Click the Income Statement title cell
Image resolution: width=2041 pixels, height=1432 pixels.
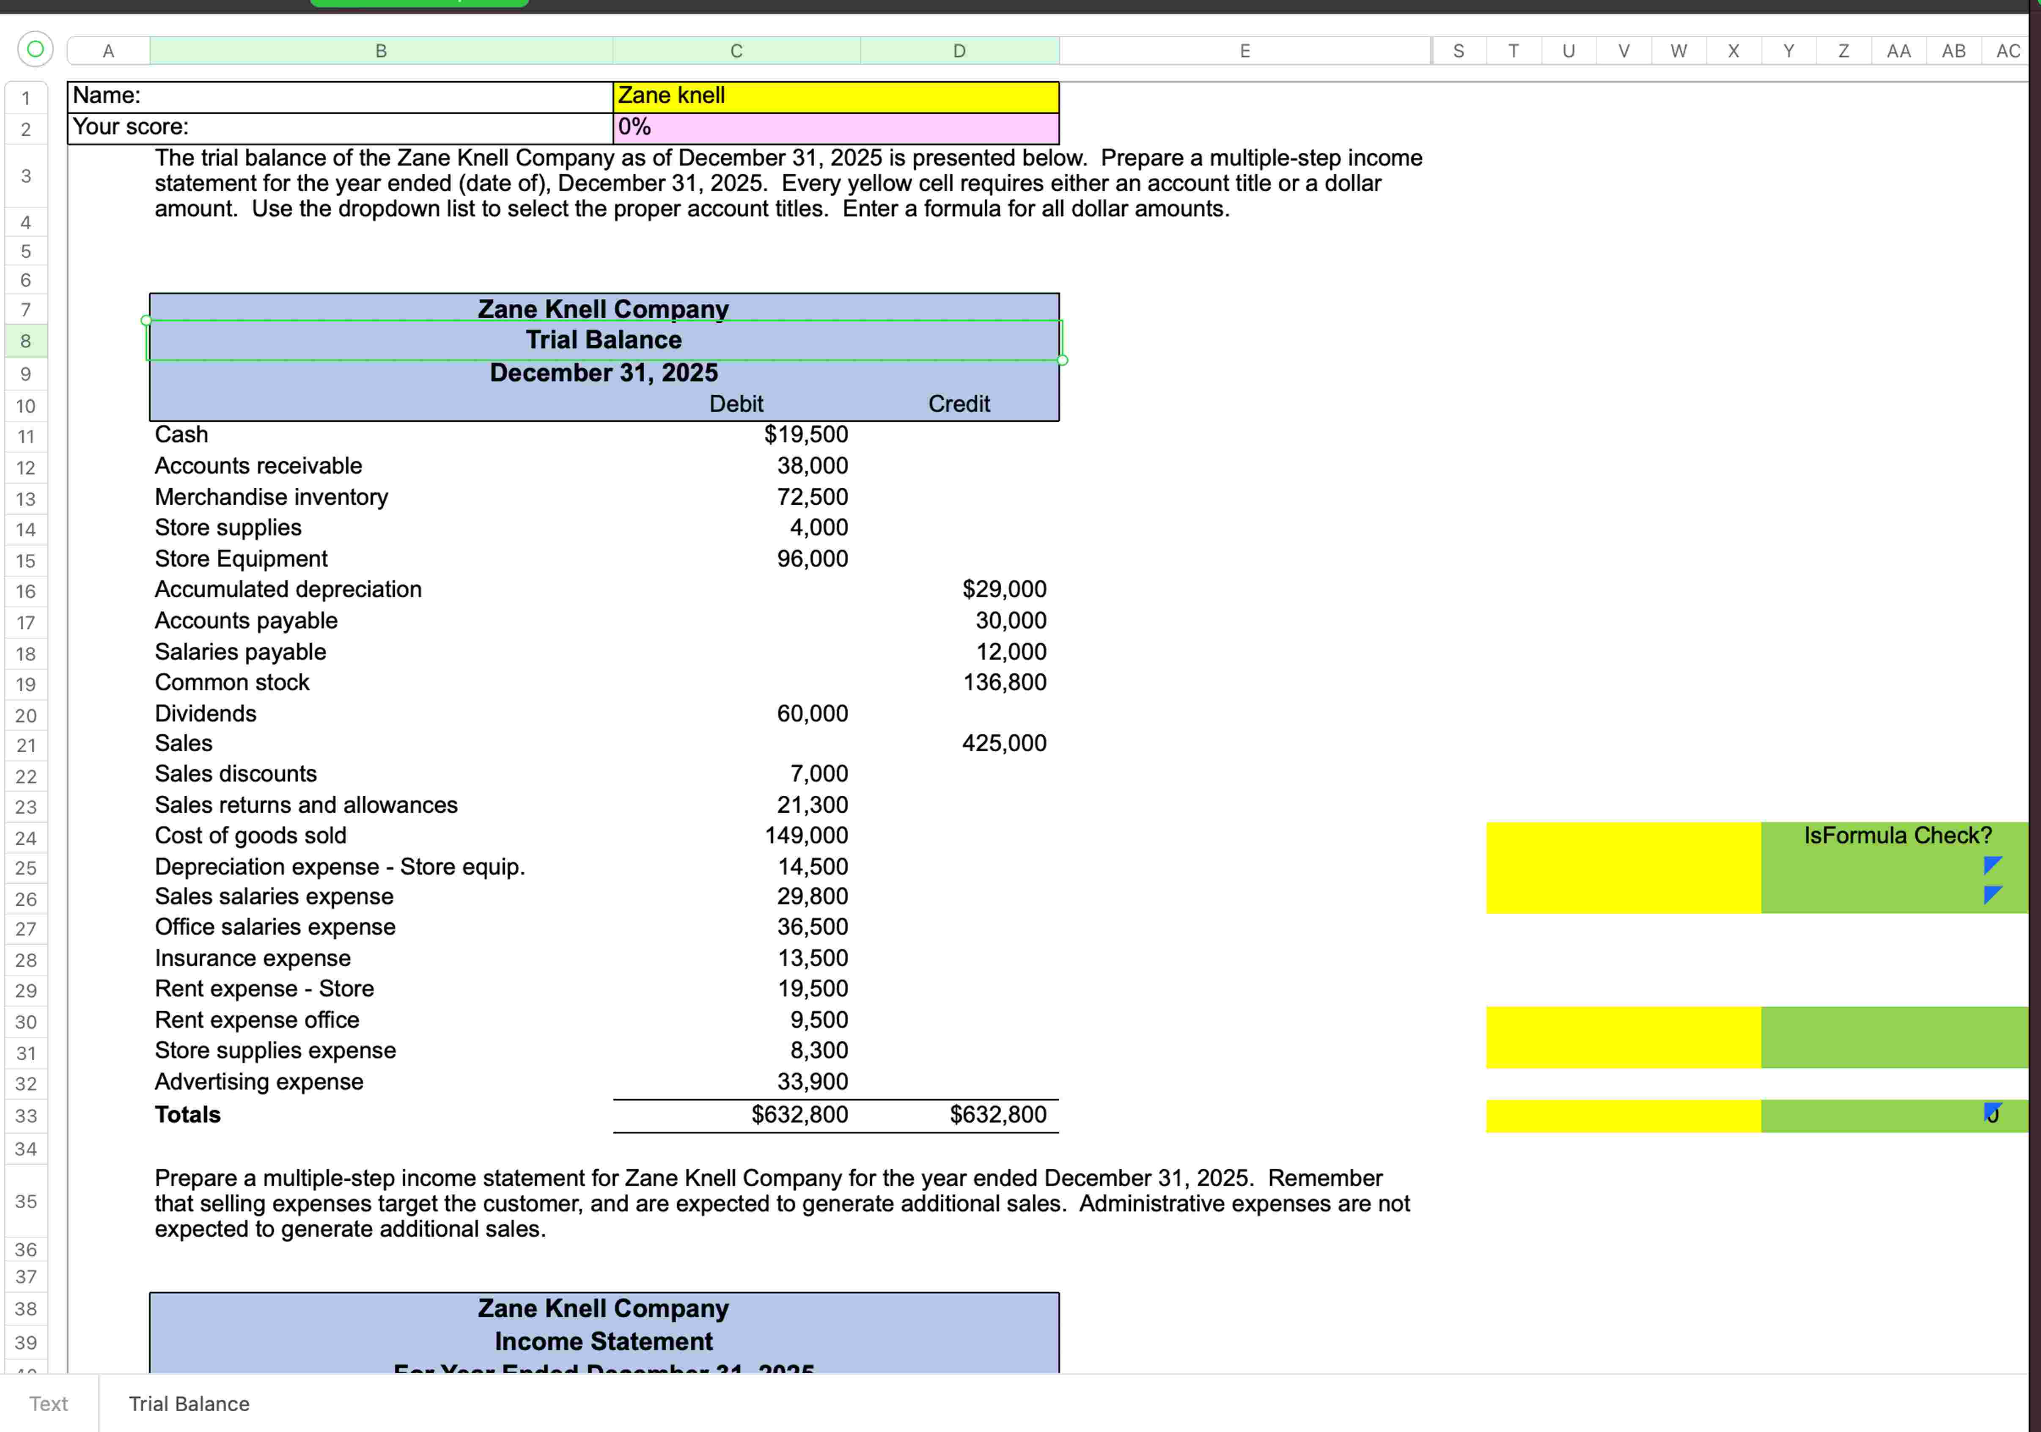click(604, 1341)
